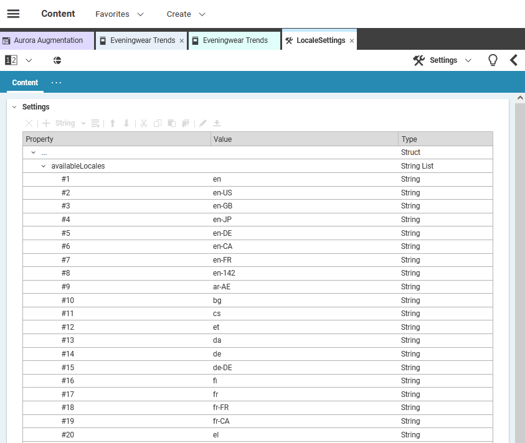525x443 pixels.
Task: Click the move up arrow icon
Action: coord(113,123)
